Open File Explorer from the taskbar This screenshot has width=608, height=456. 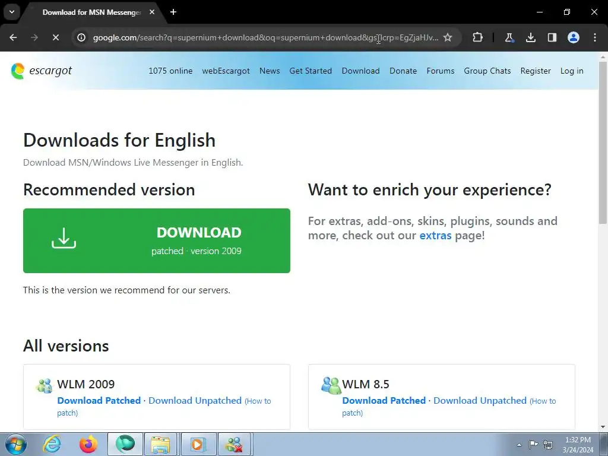pyautogui.click(x=160, y=444)
